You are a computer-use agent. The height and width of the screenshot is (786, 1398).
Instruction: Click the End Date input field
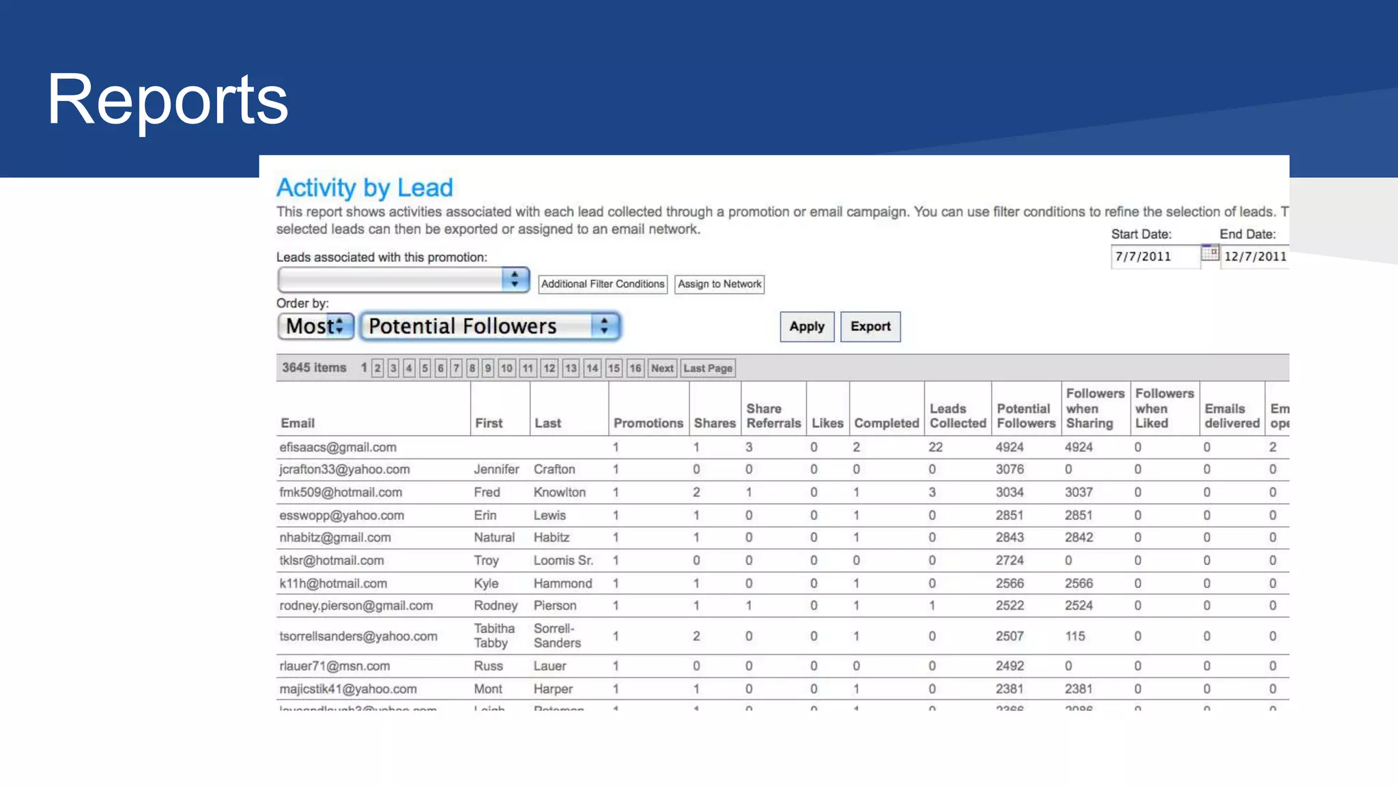tap(1255, 257)
